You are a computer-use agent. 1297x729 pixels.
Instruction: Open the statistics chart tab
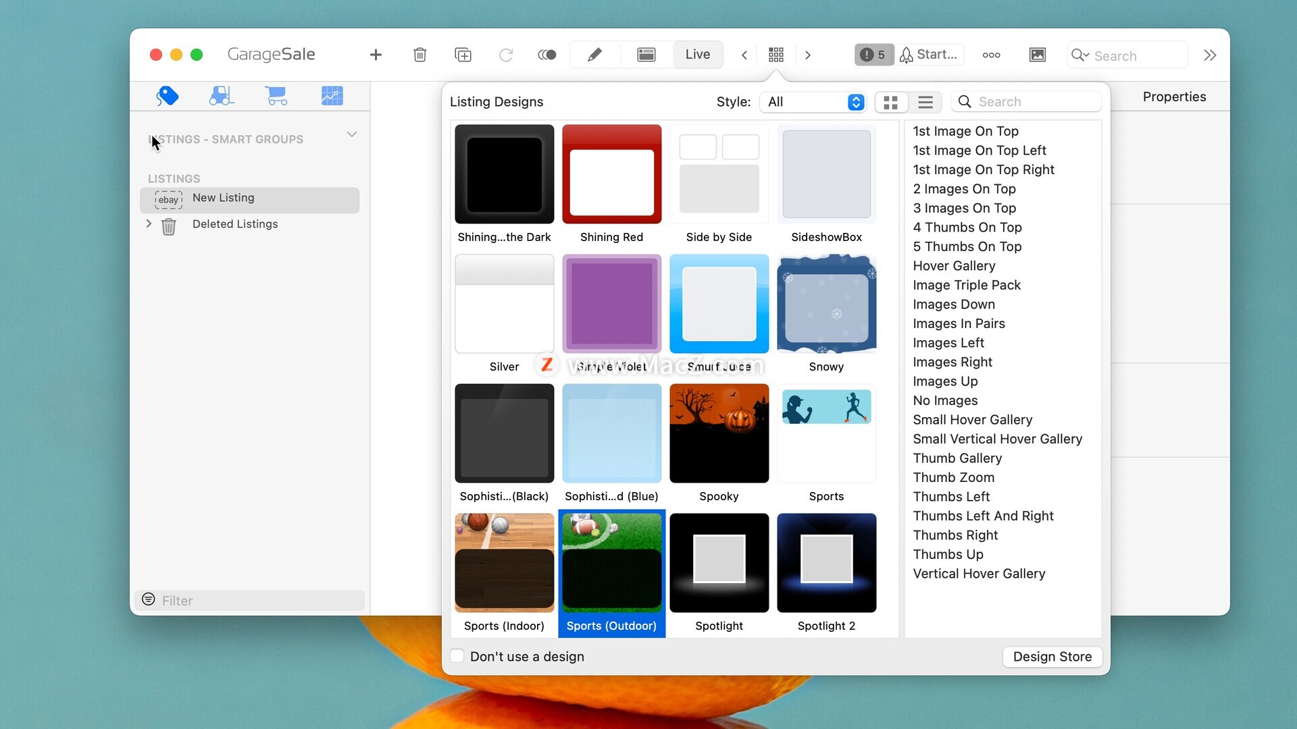[332, 97]
